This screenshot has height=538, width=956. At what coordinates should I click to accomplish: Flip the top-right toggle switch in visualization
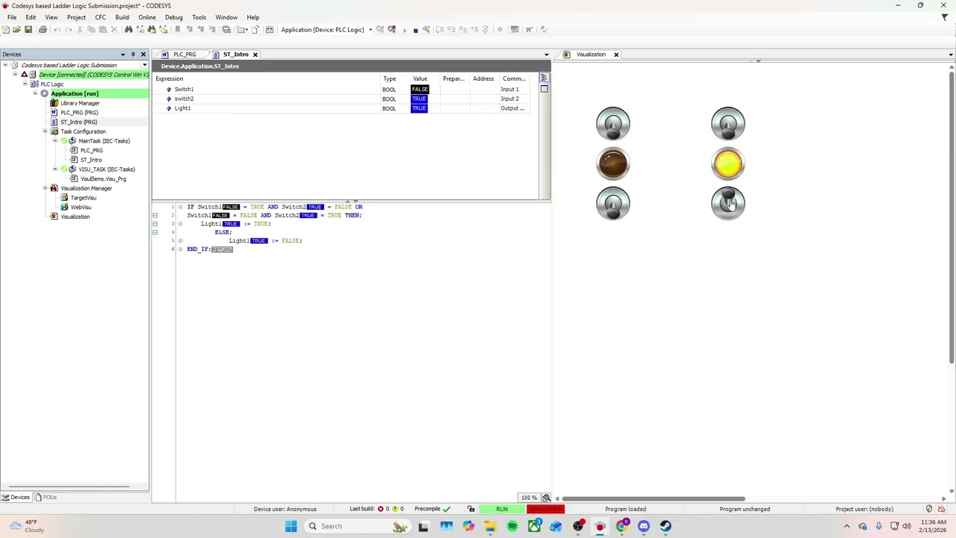tap(728, 123)
